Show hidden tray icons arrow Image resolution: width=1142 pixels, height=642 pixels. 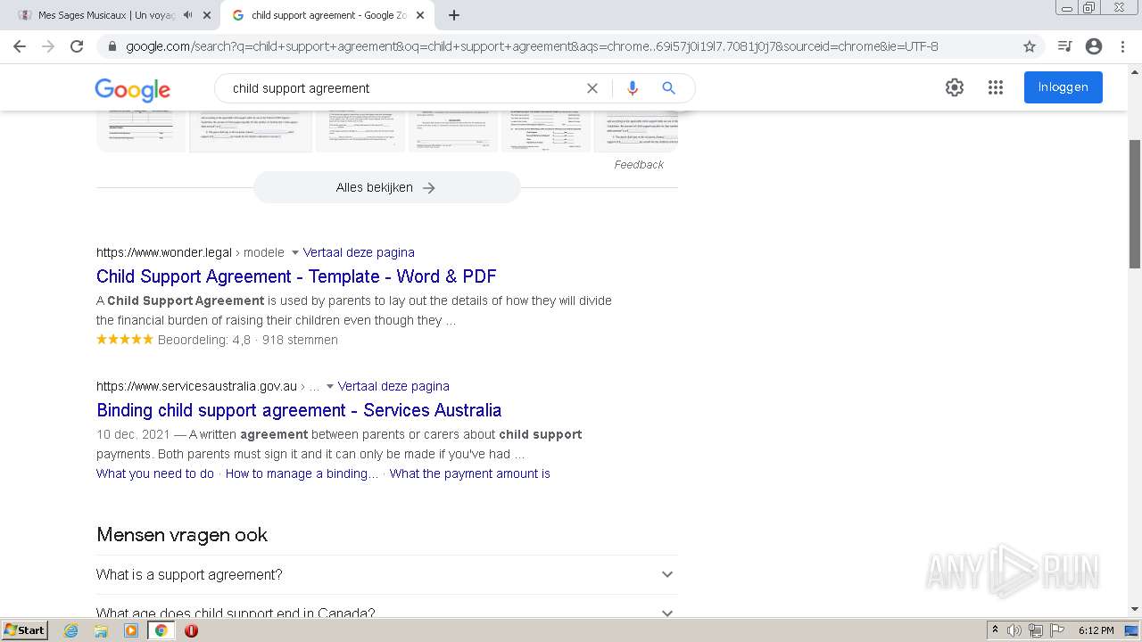[995, 630]
